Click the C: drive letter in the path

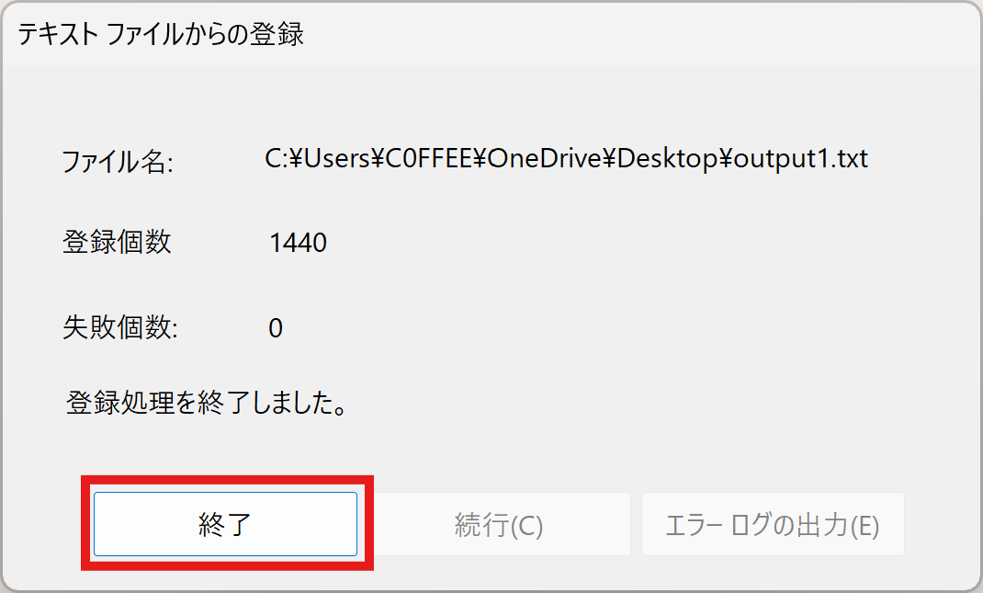coord(276,159)
